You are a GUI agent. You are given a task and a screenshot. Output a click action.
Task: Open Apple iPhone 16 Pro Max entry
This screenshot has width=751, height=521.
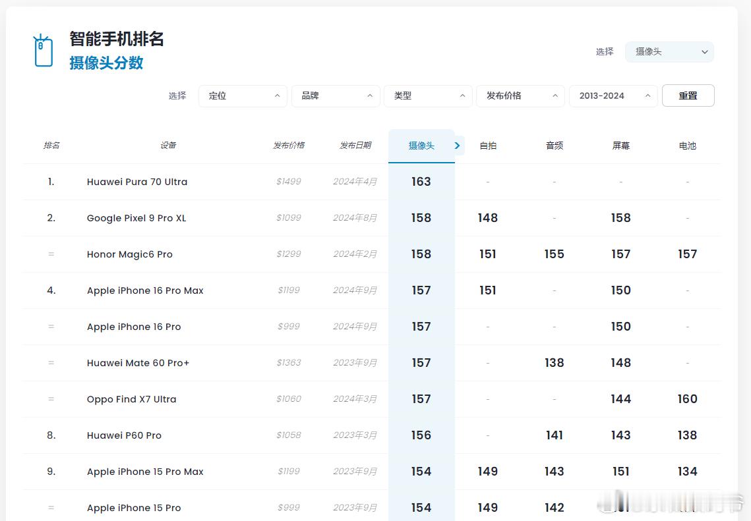click(x=145, y=290)
